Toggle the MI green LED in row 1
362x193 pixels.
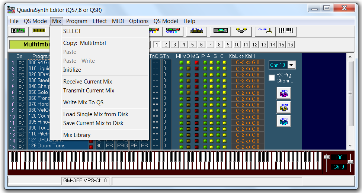pyautogui.click(x=181, y=63)
